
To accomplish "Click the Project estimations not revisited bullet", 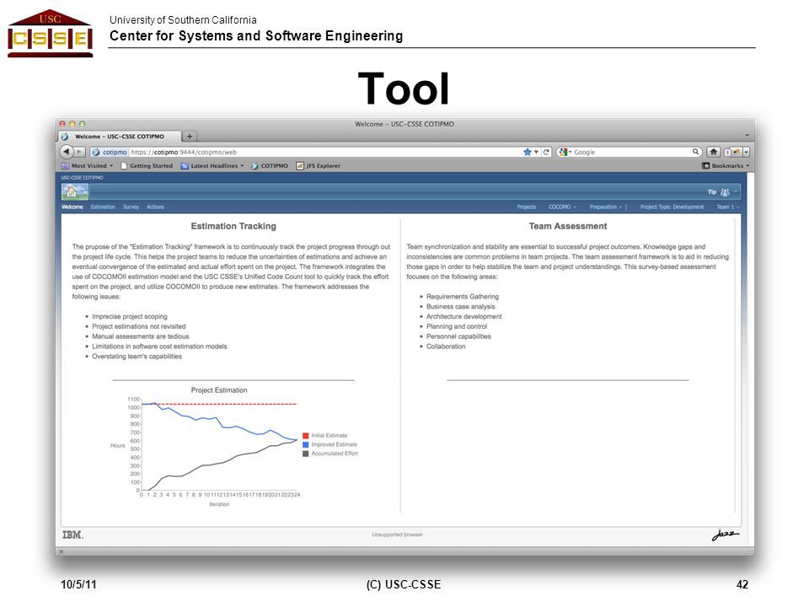I will [139, 326].
